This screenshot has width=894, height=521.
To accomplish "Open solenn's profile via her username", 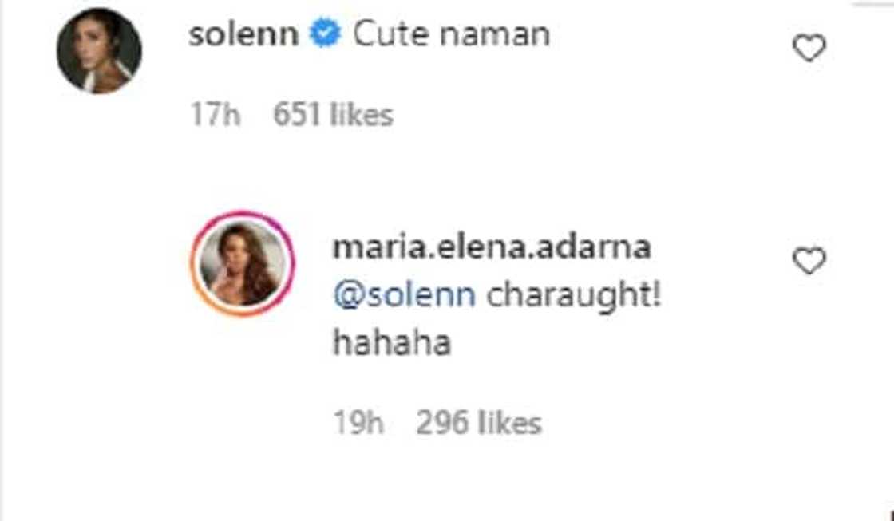I will (243, 32).
